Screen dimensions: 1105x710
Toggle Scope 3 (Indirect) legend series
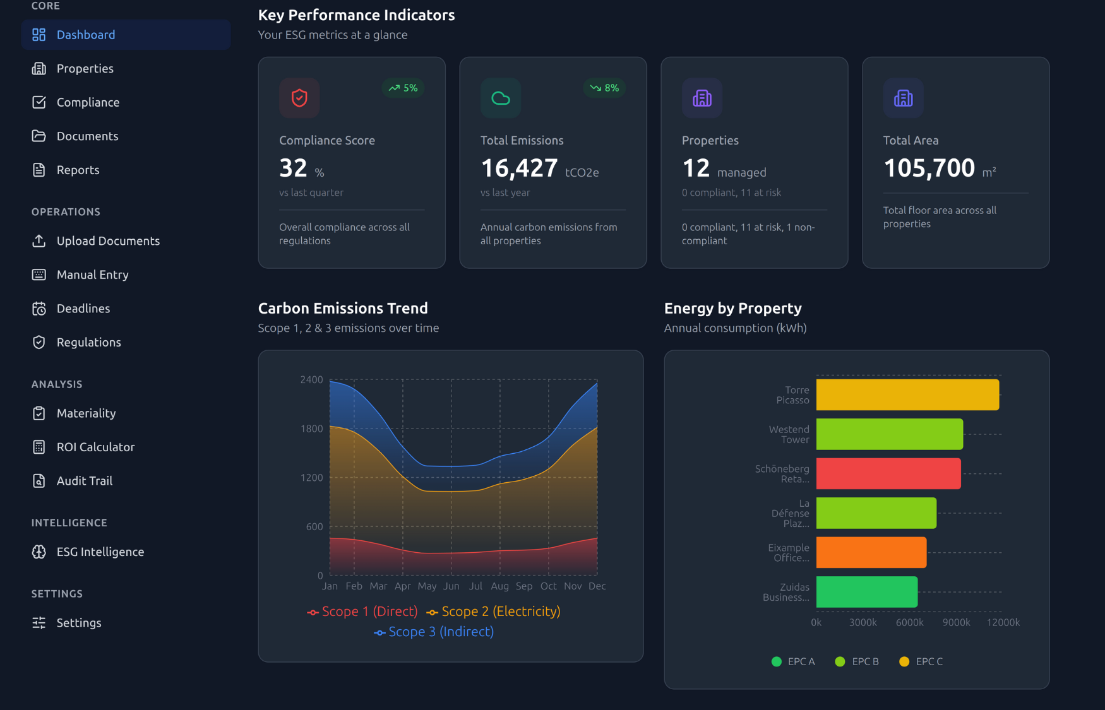[x=434, y=632]
